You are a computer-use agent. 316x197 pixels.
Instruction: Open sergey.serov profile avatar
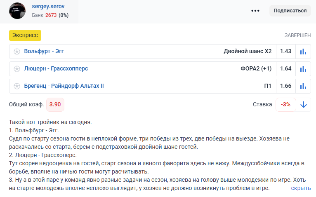click(17, 11)
